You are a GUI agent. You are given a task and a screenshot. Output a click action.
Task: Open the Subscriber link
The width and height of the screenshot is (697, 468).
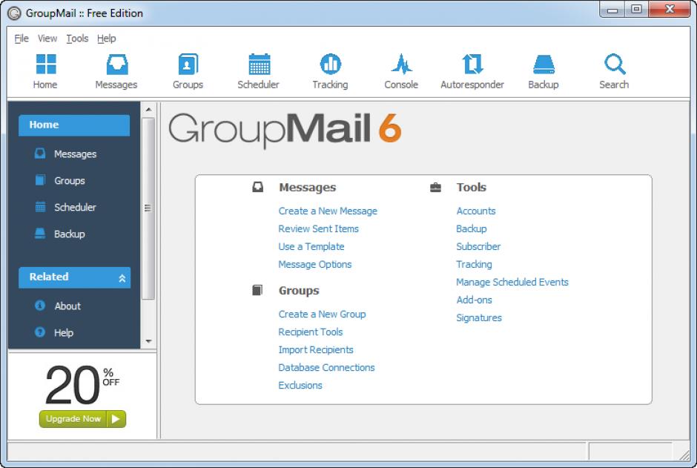click(x=479, y=247)
